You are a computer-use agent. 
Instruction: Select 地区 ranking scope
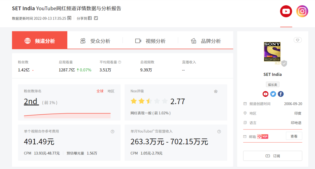pos(111,91)
